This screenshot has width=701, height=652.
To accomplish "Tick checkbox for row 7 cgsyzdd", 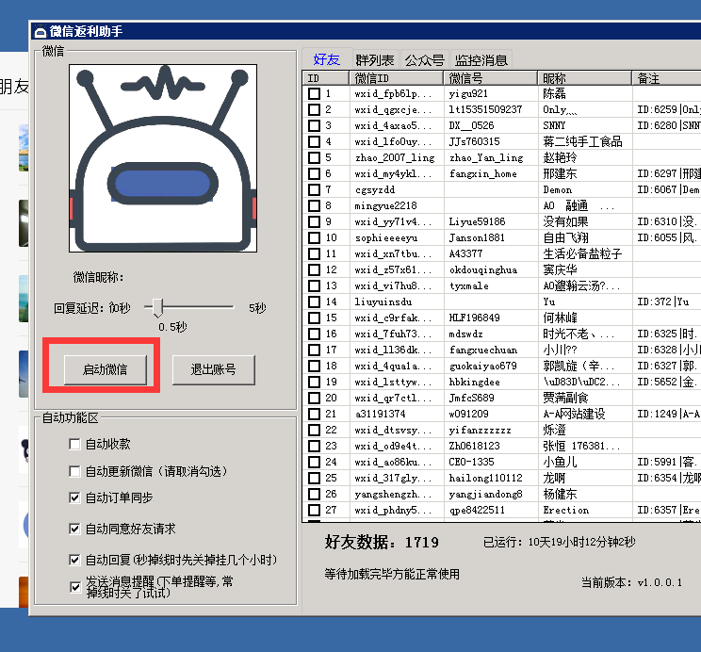I will click(x=315, y=189).
